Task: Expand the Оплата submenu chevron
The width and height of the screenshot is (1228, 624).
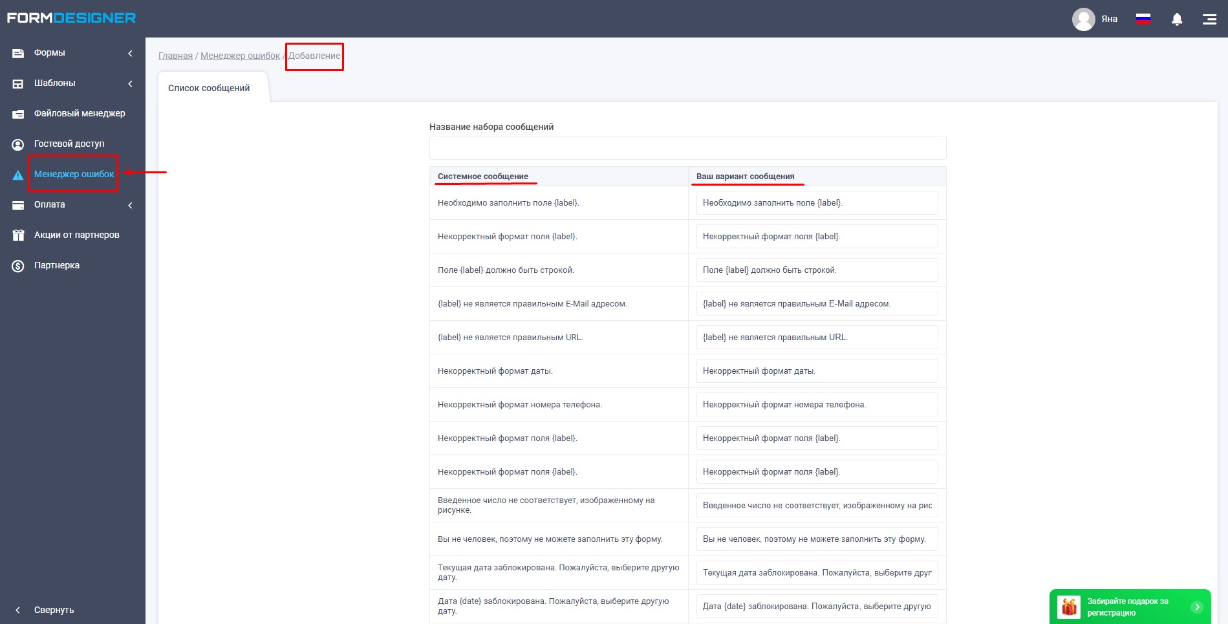Action: pos(130,205)
